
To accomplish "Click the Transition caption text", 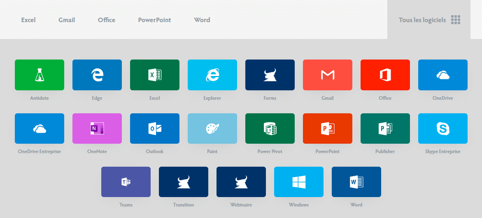I will click(184, 205).
